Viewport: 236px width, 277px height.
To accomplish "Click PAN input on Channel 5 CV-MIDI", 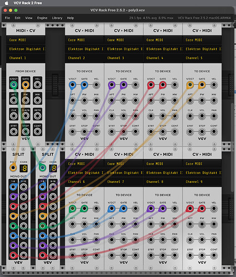I will [214, 116].
